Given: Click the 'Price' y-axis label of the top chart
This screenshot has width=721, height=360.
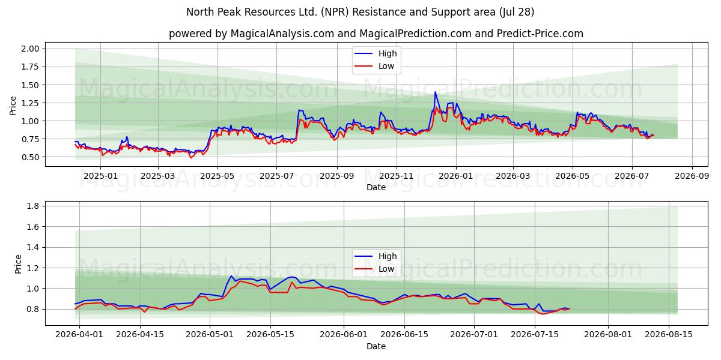Looking at the screenshot, I should (x=13, y=105).
